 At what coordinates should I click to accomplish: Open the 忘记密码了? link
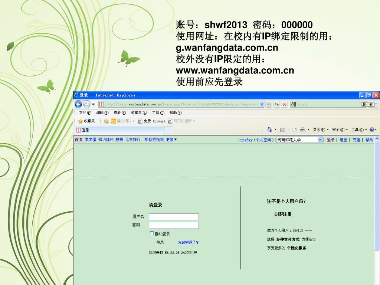pos(188,242)
